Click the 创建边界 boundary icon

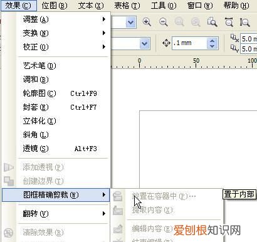(x=9, y=181)
